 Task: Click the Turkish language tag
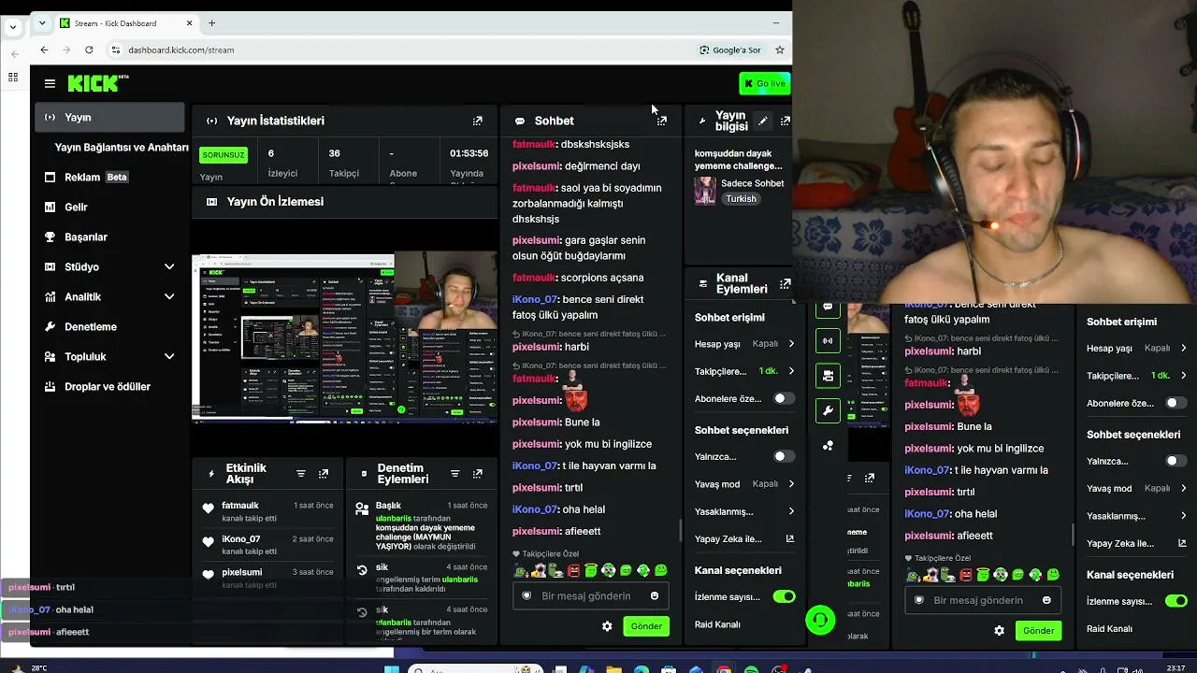[x=741, y=199]
